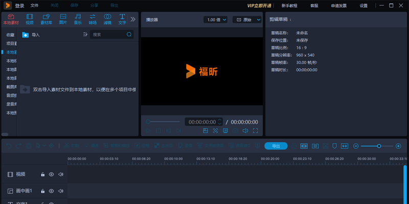Viewport: 409px width, 204px height.
Task: Expand more tabs with double chevron
Action: (x=133, y=19)
